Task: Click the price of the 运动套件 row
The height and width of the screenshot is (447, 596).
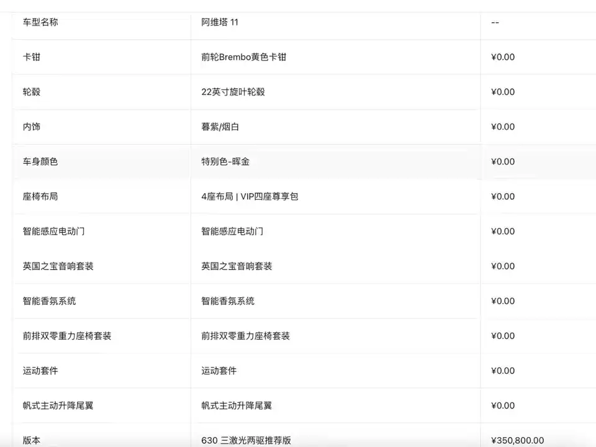Action: click(x=502, y=371)
